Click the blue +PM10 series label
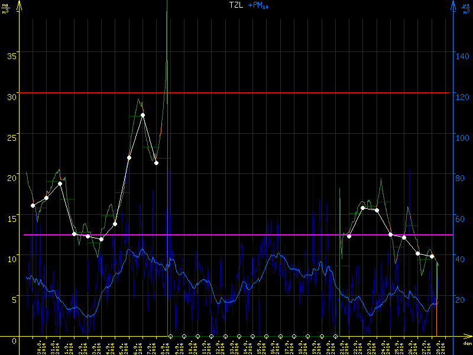 pyautogui.click(x=256, y=5)
